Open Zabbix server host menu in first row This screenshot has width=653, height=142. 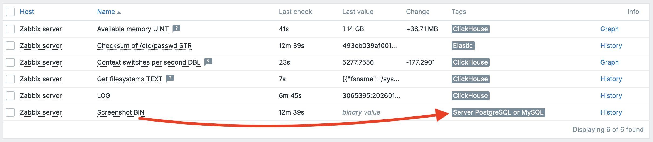pos(41,29)
